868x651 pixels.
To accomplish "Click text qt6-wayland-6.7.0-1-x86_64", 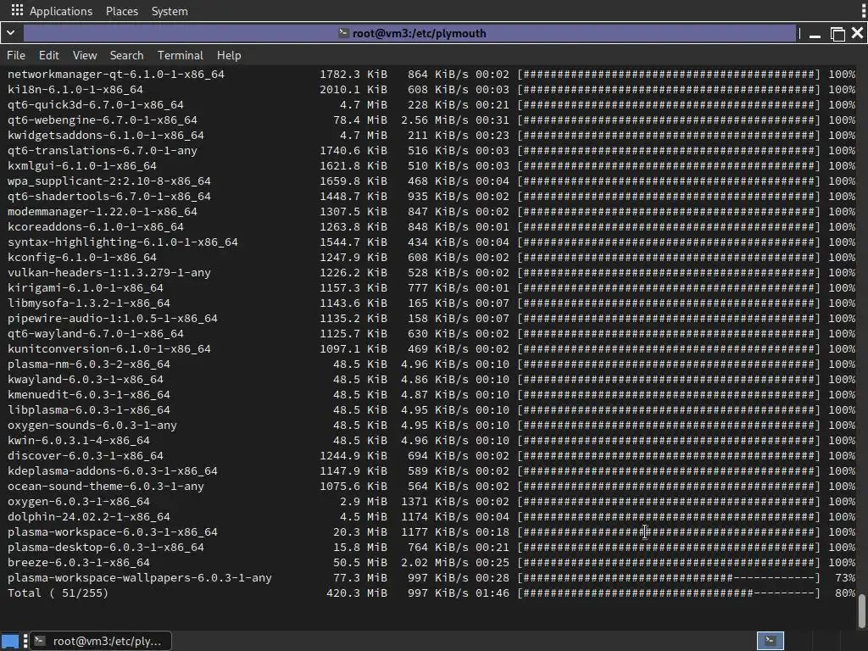I will (96, 334).
